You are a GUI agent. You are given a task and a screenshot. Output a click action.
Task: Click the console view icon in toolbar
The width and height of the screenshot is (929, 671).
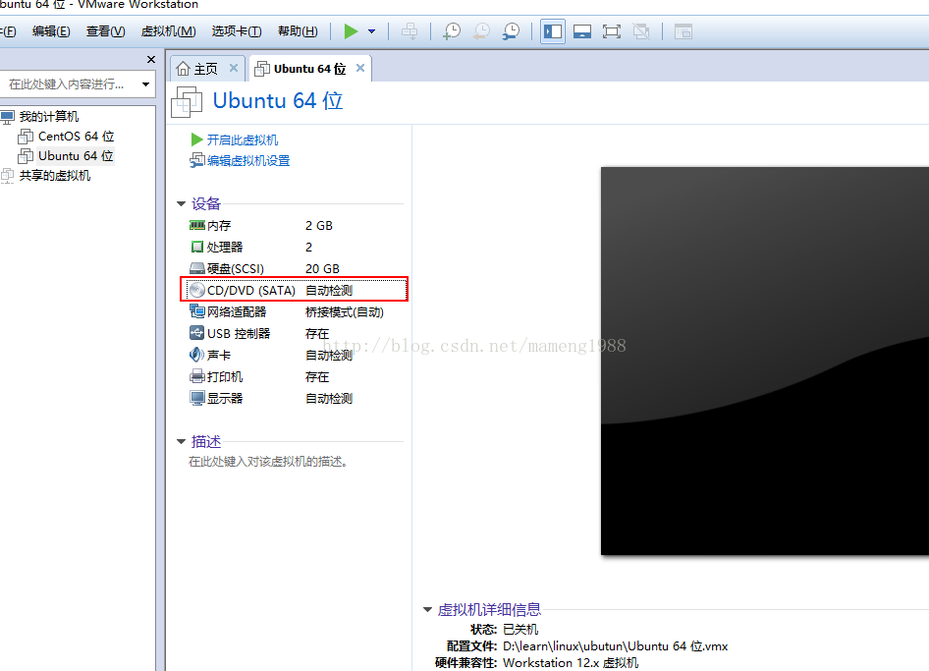[683, 31]
